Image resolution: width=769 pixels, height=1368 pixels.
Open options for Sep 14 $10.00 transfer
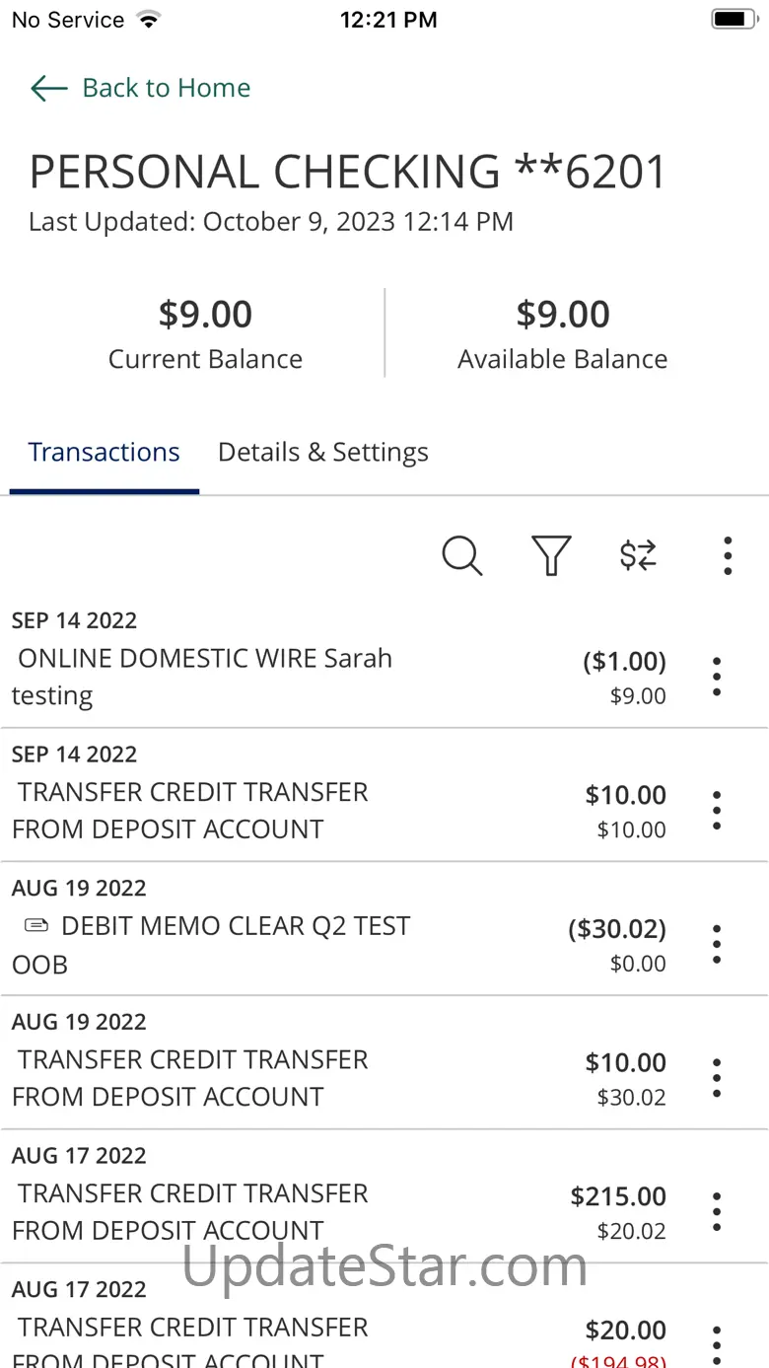(x=717, y=811)
